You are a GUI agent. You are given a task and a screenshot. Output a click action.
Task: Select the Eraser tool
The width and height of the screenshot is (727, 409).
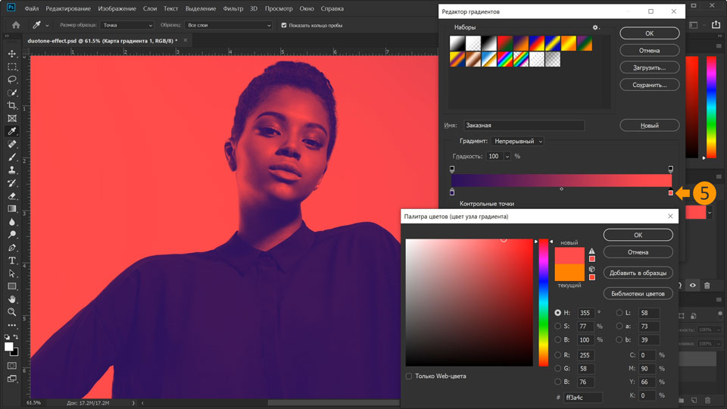coord(12,196)
